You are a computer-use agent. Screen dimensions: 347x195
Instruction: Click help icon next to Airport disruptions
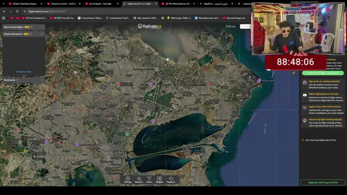pos(31,34)
